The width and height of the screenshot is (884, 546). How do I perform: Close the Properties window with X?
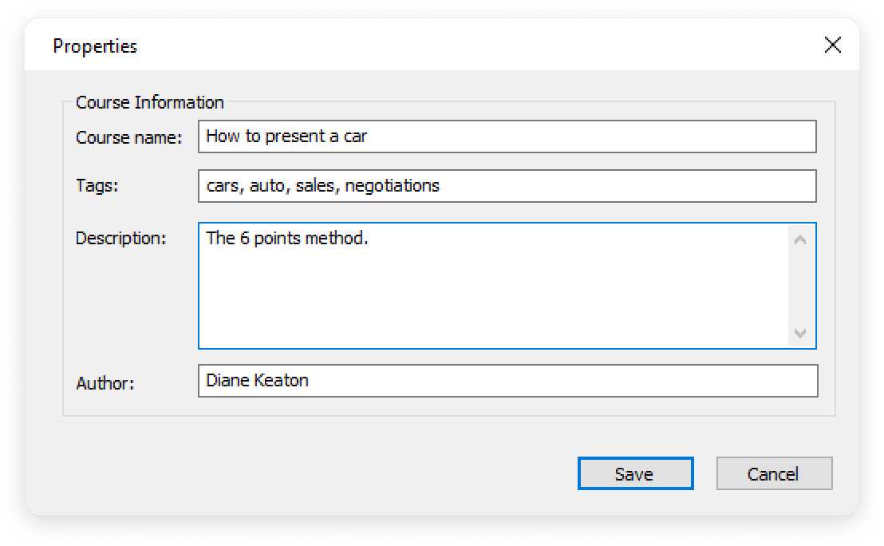pyautogui.click(x=832, y=45)
